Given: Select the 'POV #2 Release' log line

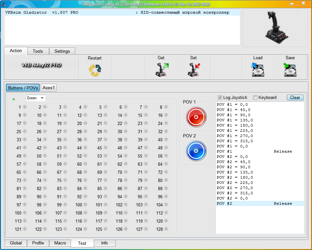Looking at the screenshot, I should tap(260, 203).
